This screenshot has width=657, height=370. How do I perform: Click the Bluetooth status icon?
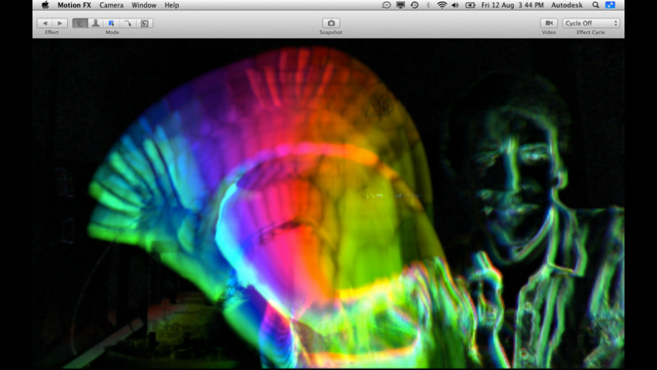coord(427,5)
